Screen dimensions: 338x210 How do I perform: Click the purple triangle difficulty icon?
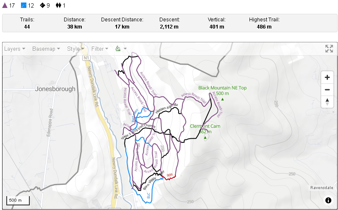point(5,6)
